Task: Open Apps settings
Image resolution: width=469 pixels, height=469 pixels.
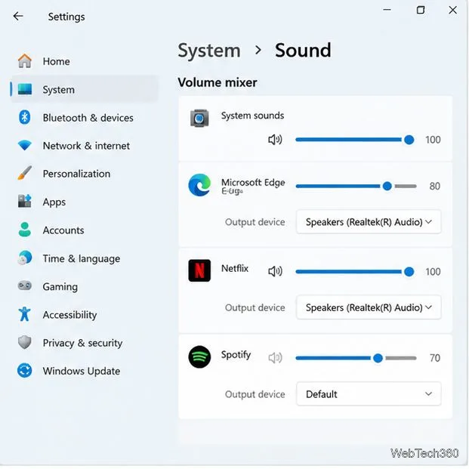Action: pyautogui.click(x=85, y=202)
